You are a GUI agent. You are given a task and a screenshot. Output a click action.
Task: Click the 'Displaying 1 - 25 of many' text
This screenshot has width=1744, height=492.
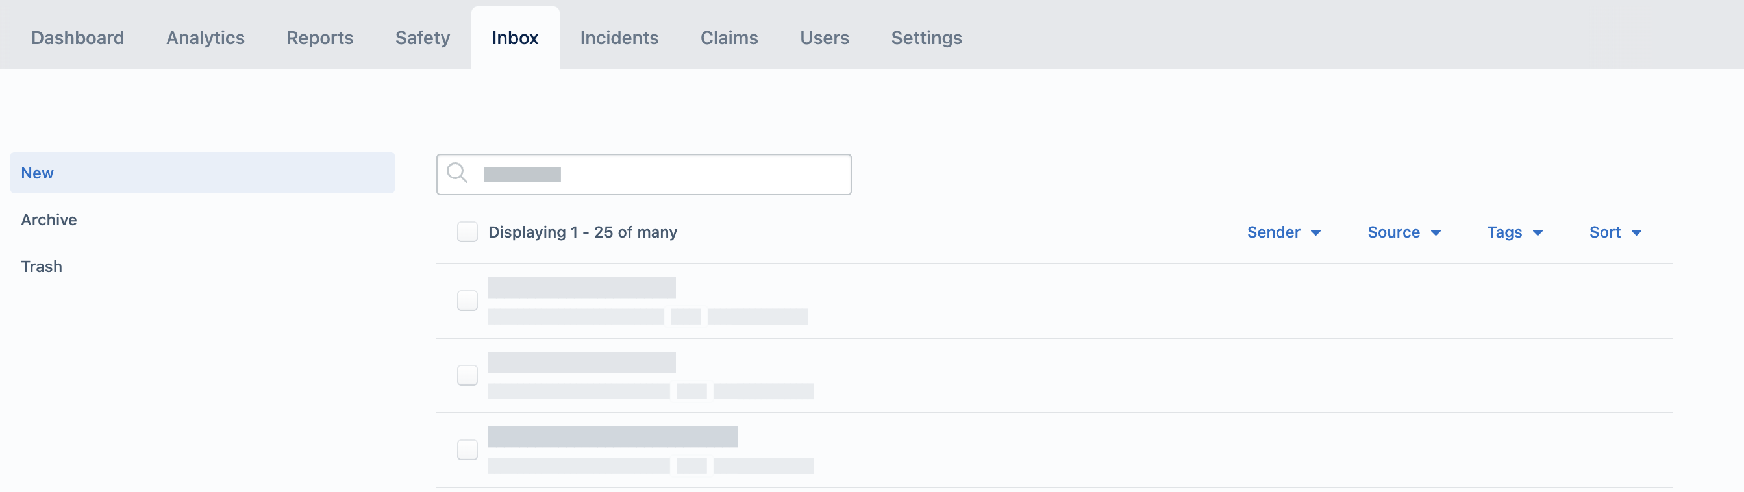[x=582, y=232]
